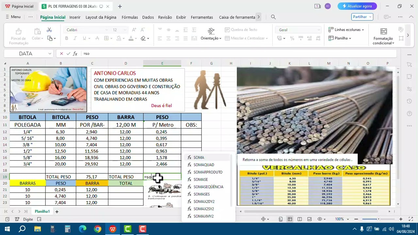This screenshot has width=418, height=235.
Task: Click the zoom in plus button
Action: [x=401, y=219]
